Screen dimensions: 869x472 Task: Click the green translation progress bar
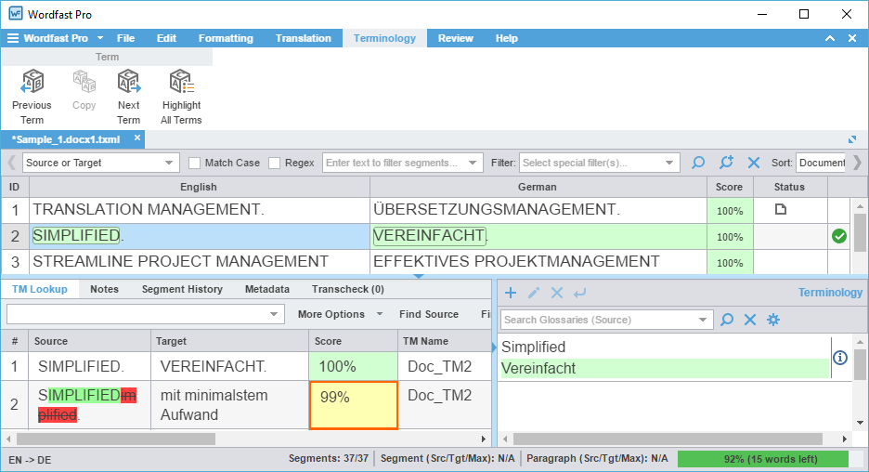click(x=762, y=459)
